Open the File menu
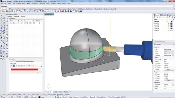This screenshot has width=175, height=98. click(2, 4)
